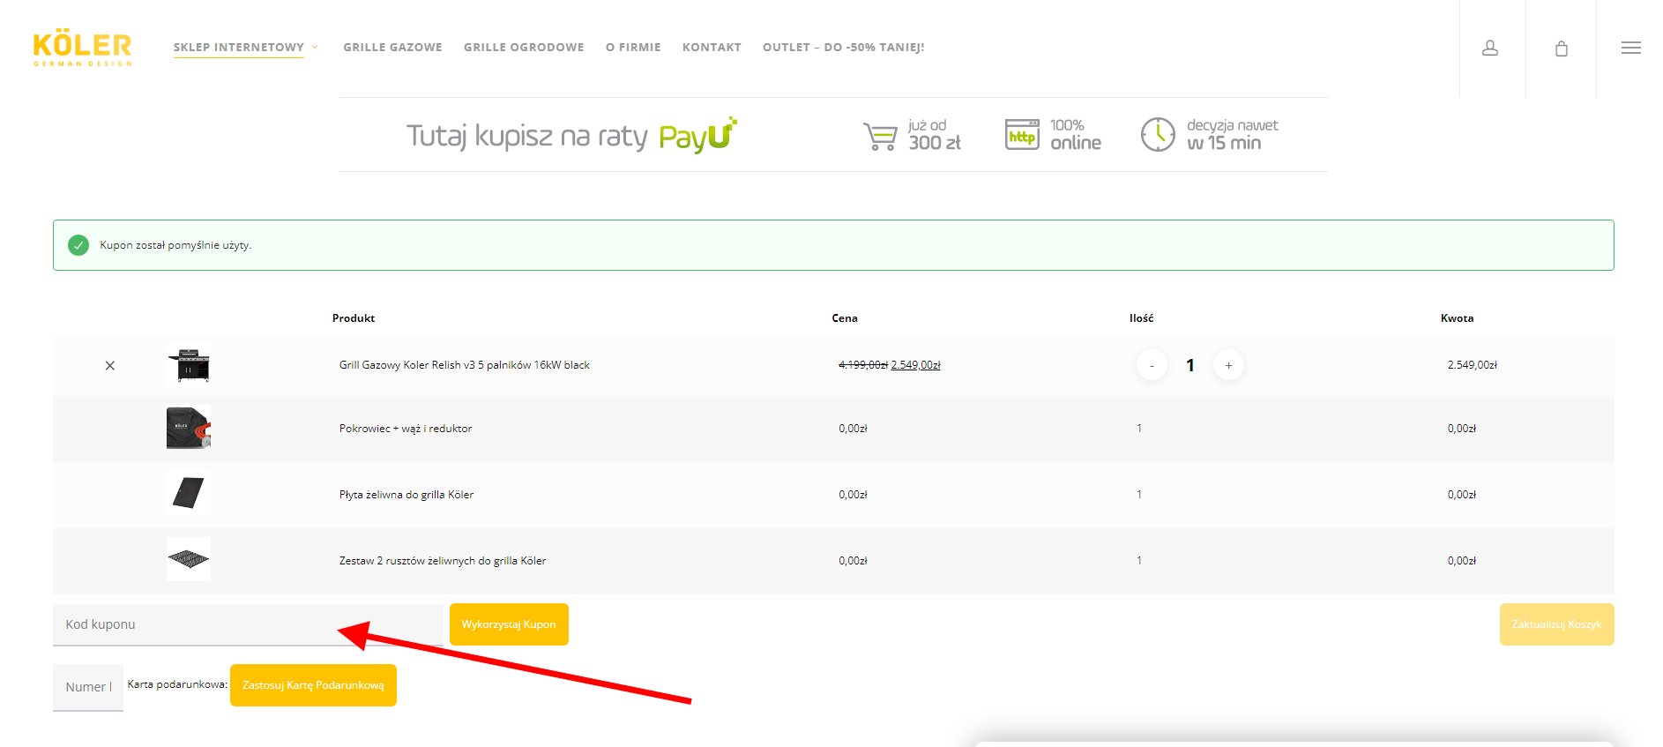Open the Köler logo homepage link
The height and width of the screenshot is (747, 1663).
click(82, 48)
